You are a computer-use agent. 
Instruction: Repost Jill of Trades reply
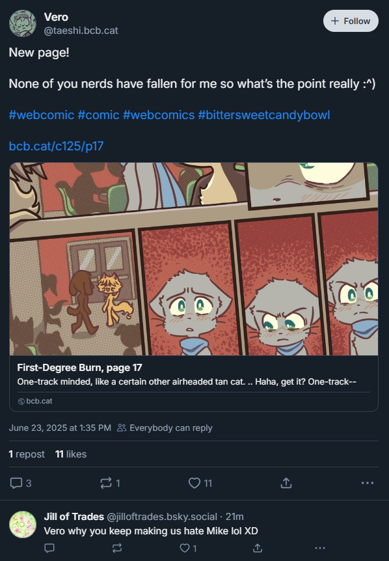point(117,548)
